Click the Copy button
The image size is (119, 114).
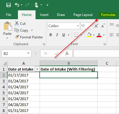point(21,30)
